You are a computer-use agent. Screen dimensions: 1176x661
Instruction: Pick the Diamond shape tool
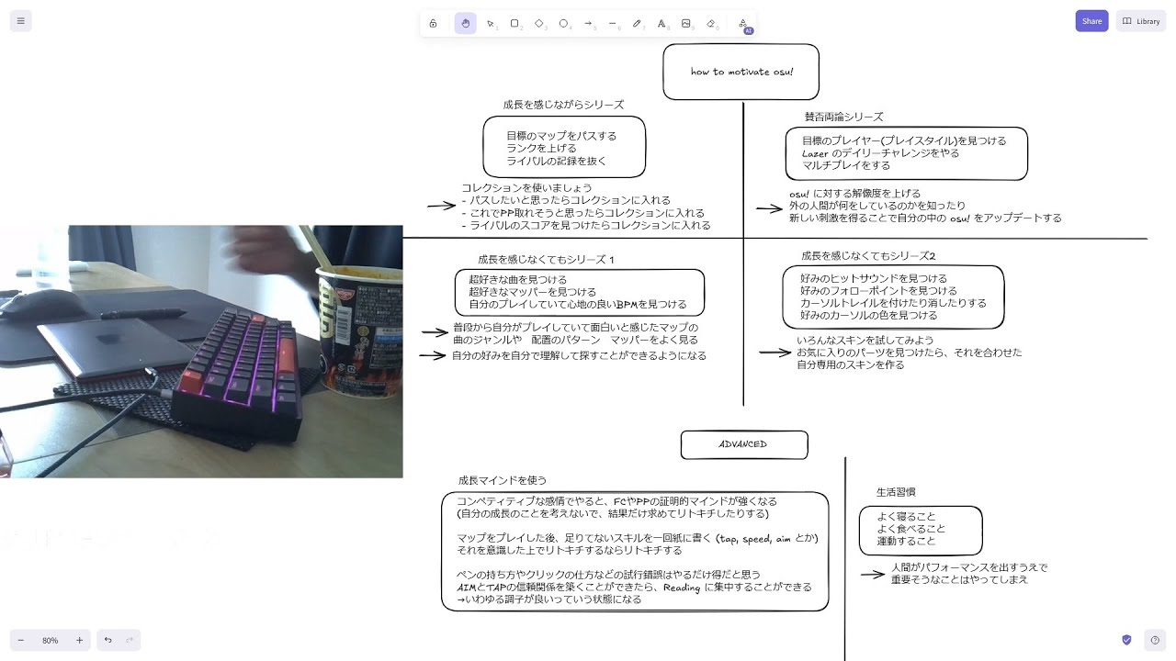click(x=538, y=23)
